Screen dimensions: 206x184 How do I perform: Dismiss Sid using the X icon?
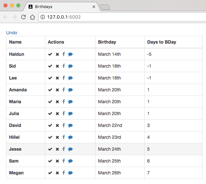tap(57, 66)
